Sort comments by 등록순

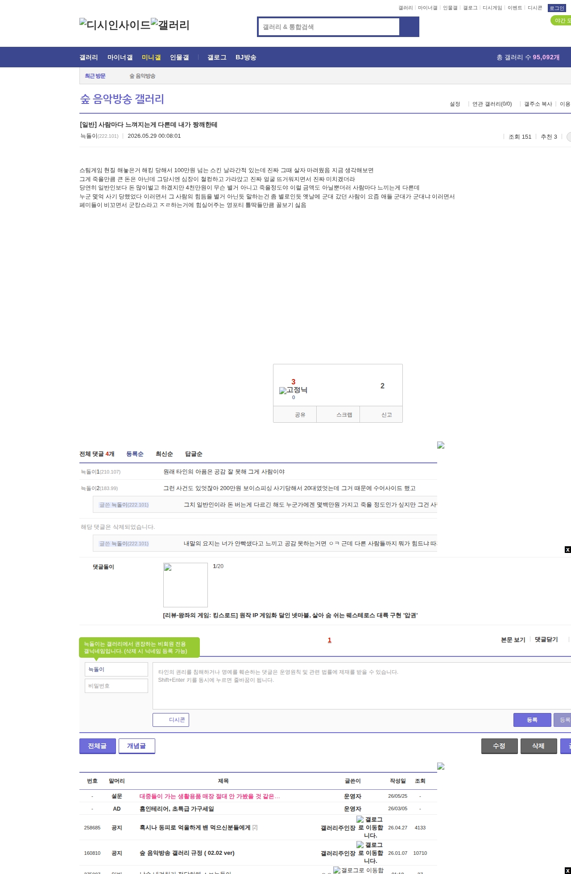click(x=135, y=454)
